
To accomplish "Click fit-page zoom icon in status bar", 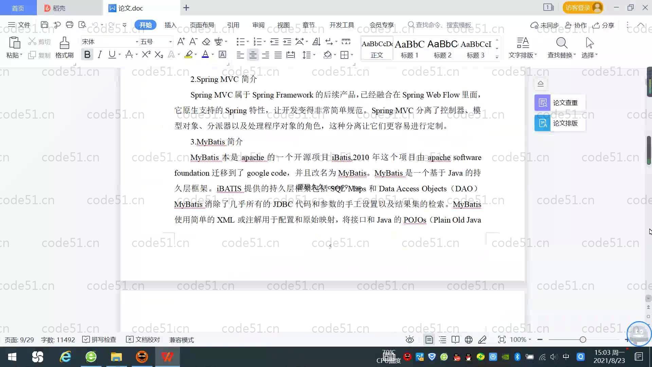I will [x=502, y=339].
